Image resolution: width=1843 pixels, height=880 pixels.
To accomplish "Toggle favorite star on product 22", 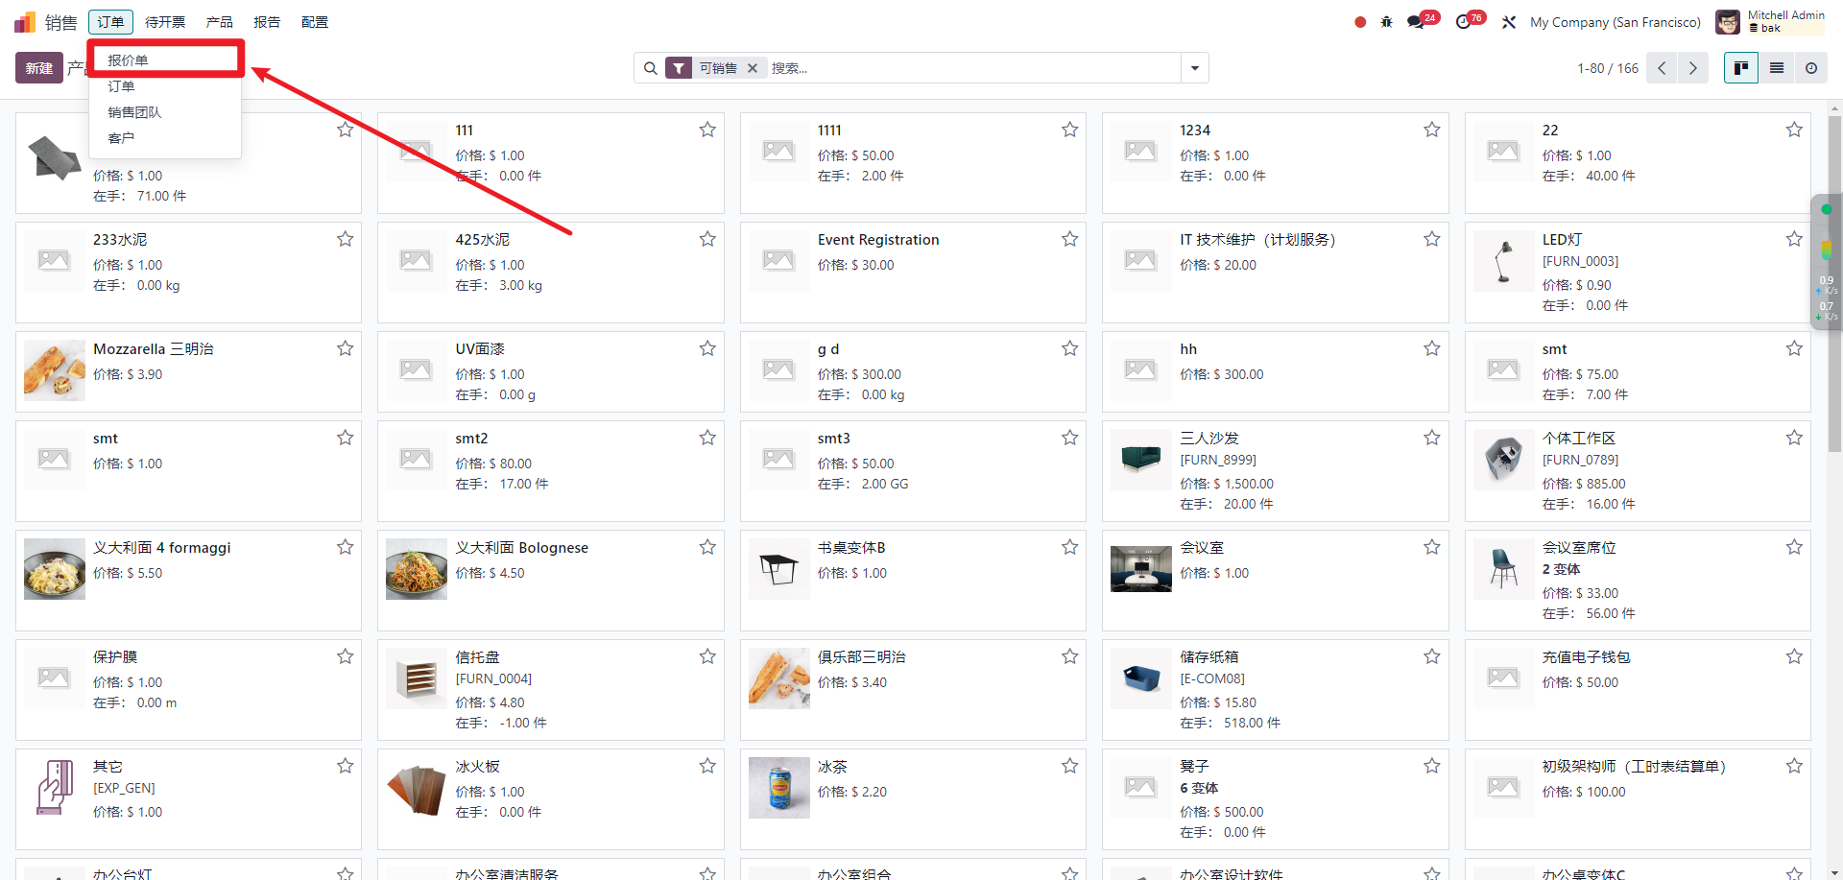I will 1794,130.
